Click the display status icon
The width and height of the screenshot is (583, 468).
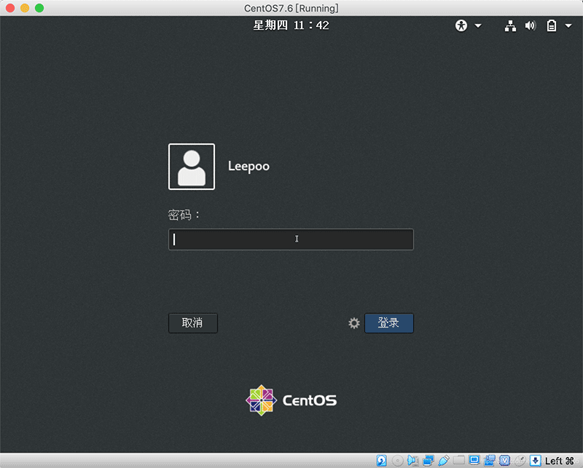pos(474,460)
